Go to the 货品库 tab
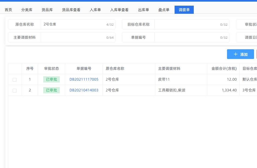Viewport: 257px width, 168px height. (47, 10)
